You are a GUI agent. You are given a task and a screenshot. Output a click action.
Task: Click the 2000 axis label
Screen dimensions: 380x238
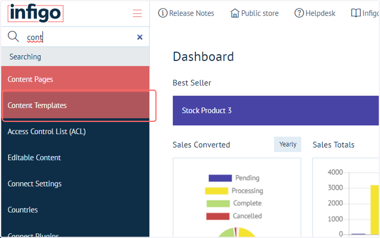coord(335,203)
